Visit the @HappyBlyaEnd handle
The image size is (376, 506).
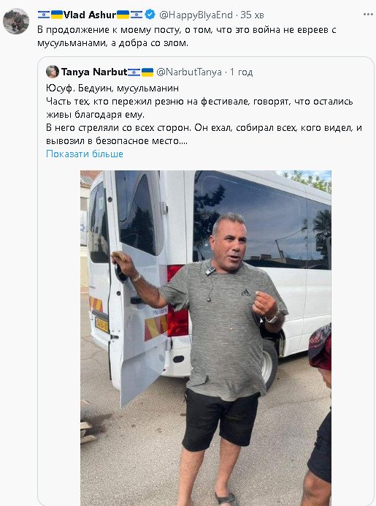(196, 15)
